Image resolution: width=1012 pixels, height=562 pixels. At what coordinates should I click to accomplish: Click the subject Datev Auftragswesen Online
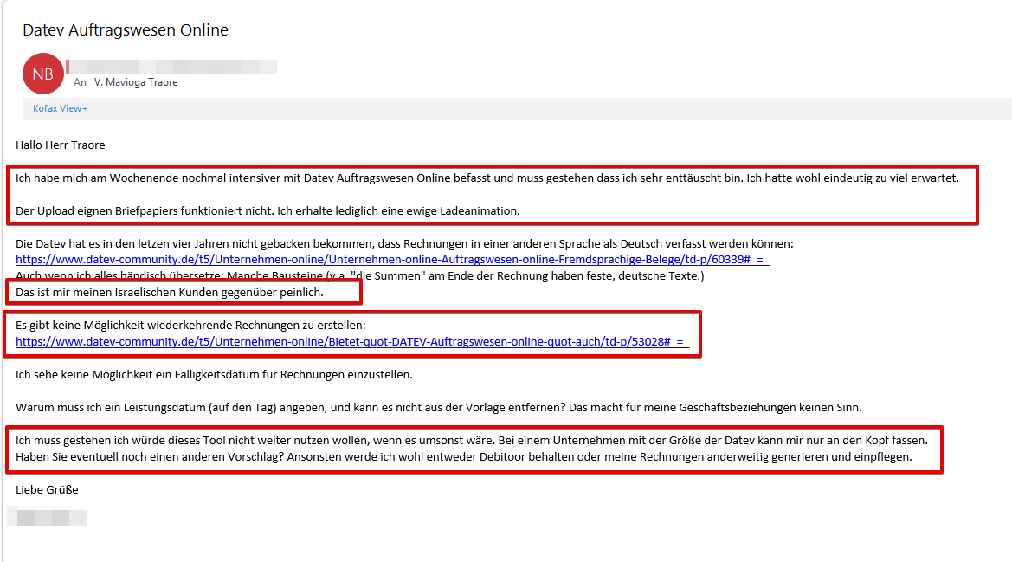point(126,29)
